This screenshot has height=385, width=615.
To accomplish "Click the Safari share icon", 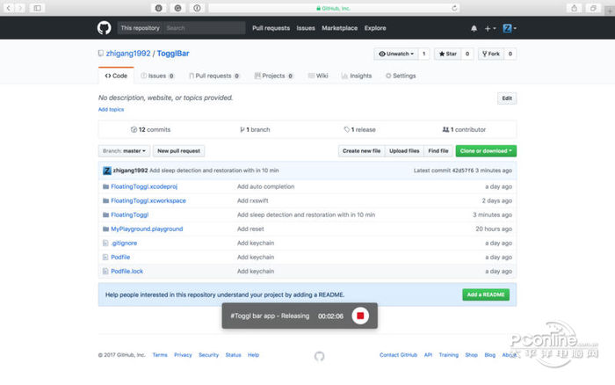I will tap(574, 8).
